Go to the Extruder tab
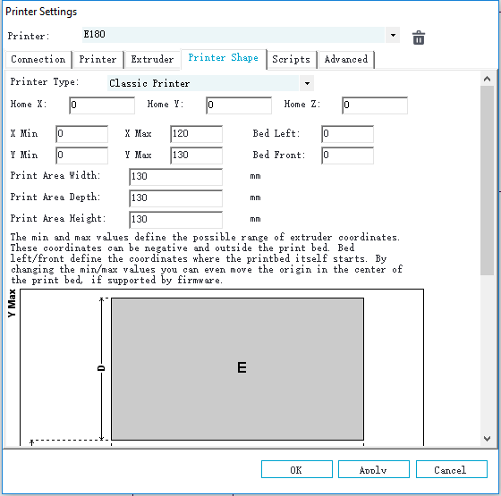 (152, 59)
